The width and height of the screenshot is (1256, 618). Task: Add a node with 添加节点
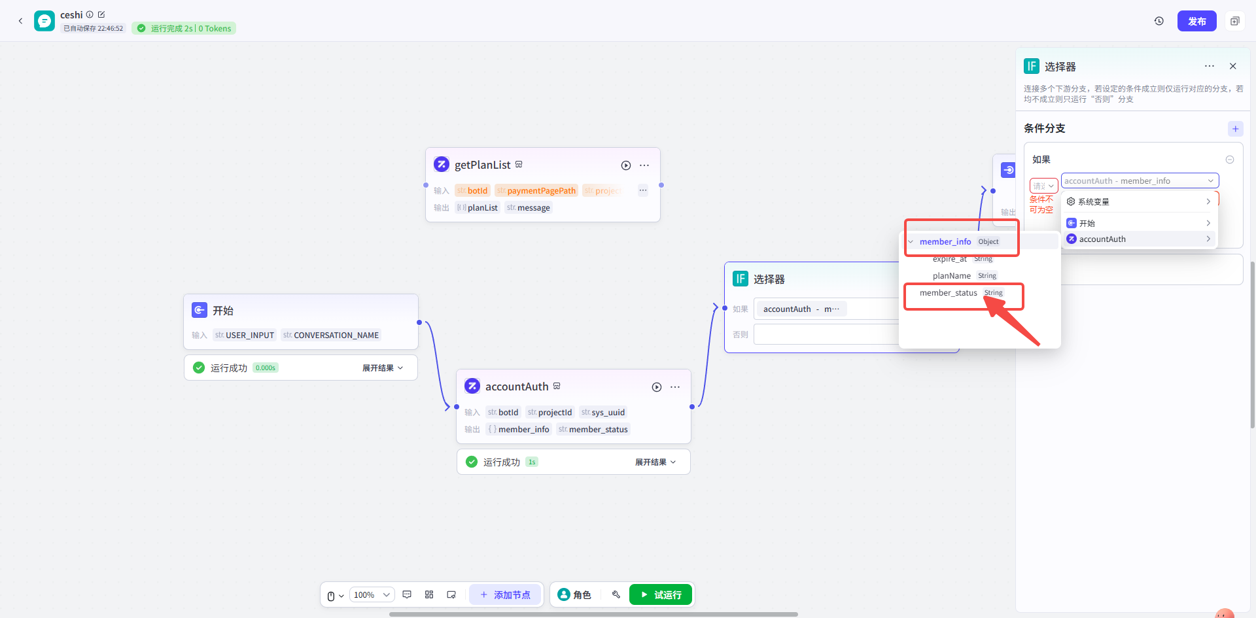pyautogui.click(x=505, y=594)
